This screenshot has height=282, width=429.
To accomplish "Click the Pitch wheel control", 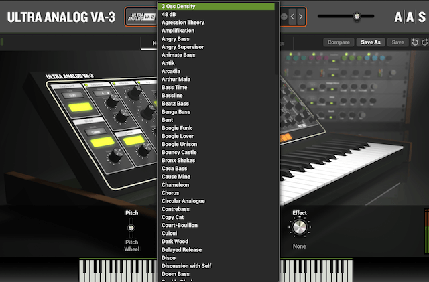I will pyautogui.click(x=131, y=228).
